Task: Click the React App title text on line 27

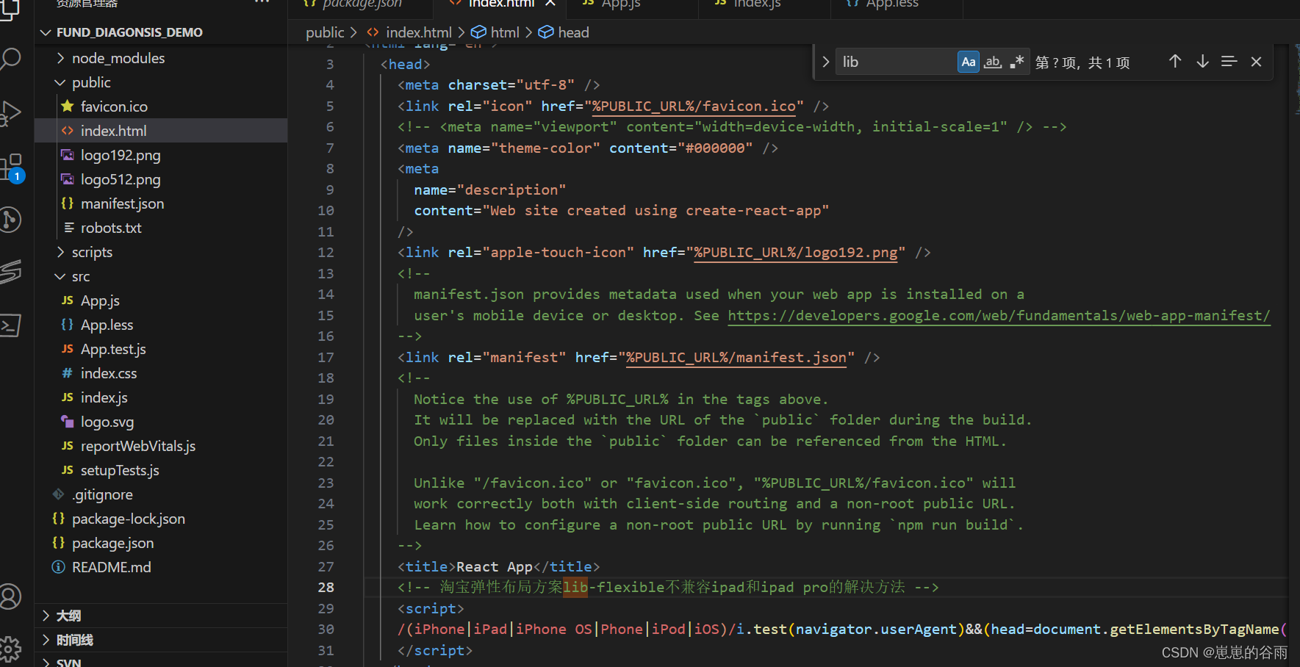Action: (x=495, y=566)
